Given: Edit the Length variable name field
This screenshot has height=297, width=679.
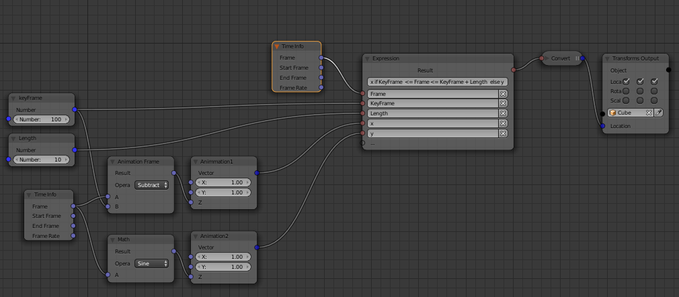Looking at the screenshot, I should tap(432, 113).
